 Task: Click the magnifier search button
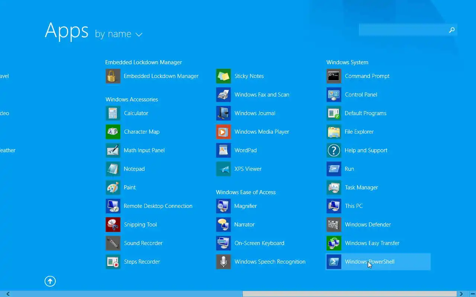coord(452,30)
